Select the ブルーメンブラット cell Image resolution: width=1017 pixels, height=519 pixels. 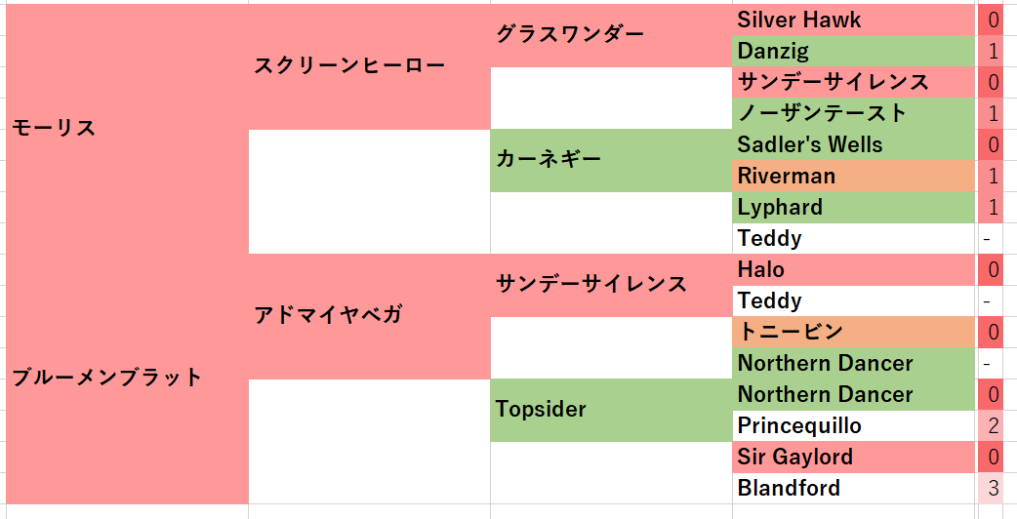pos(127,379)
